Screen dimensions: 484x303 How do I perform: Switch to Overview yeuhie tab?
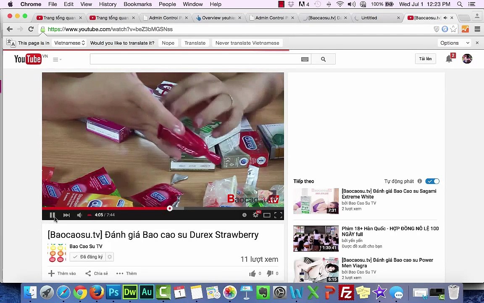click(218, 18)
